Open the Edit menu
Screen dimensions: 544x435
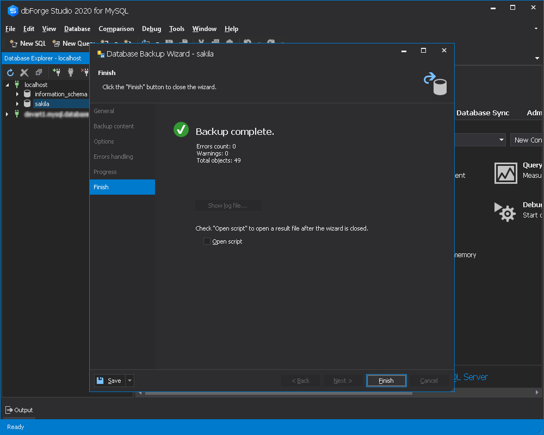click(29, 29)
